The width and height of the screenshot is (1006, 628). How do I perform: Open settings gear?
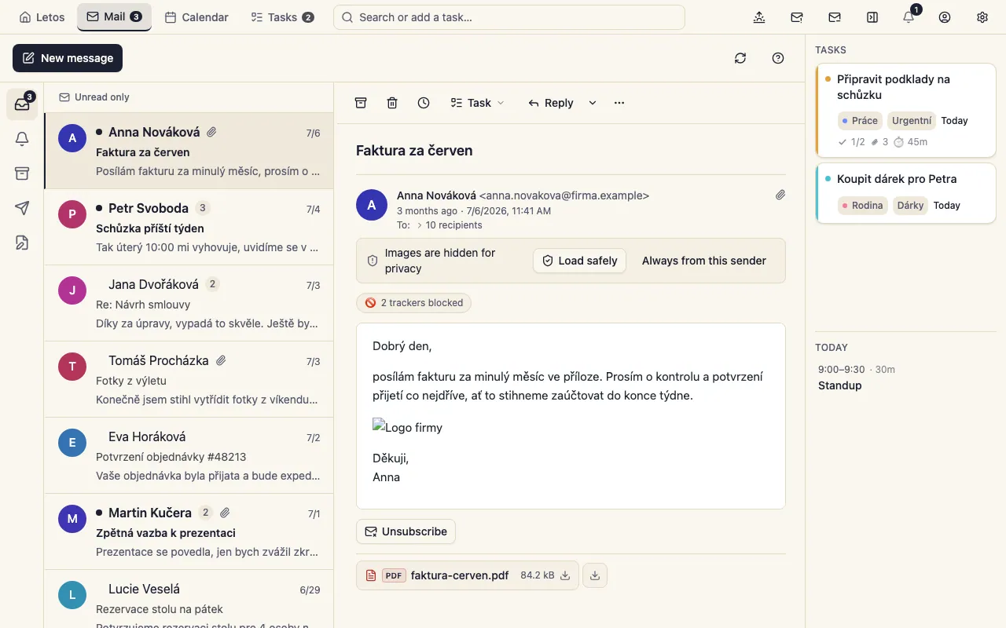982,17
